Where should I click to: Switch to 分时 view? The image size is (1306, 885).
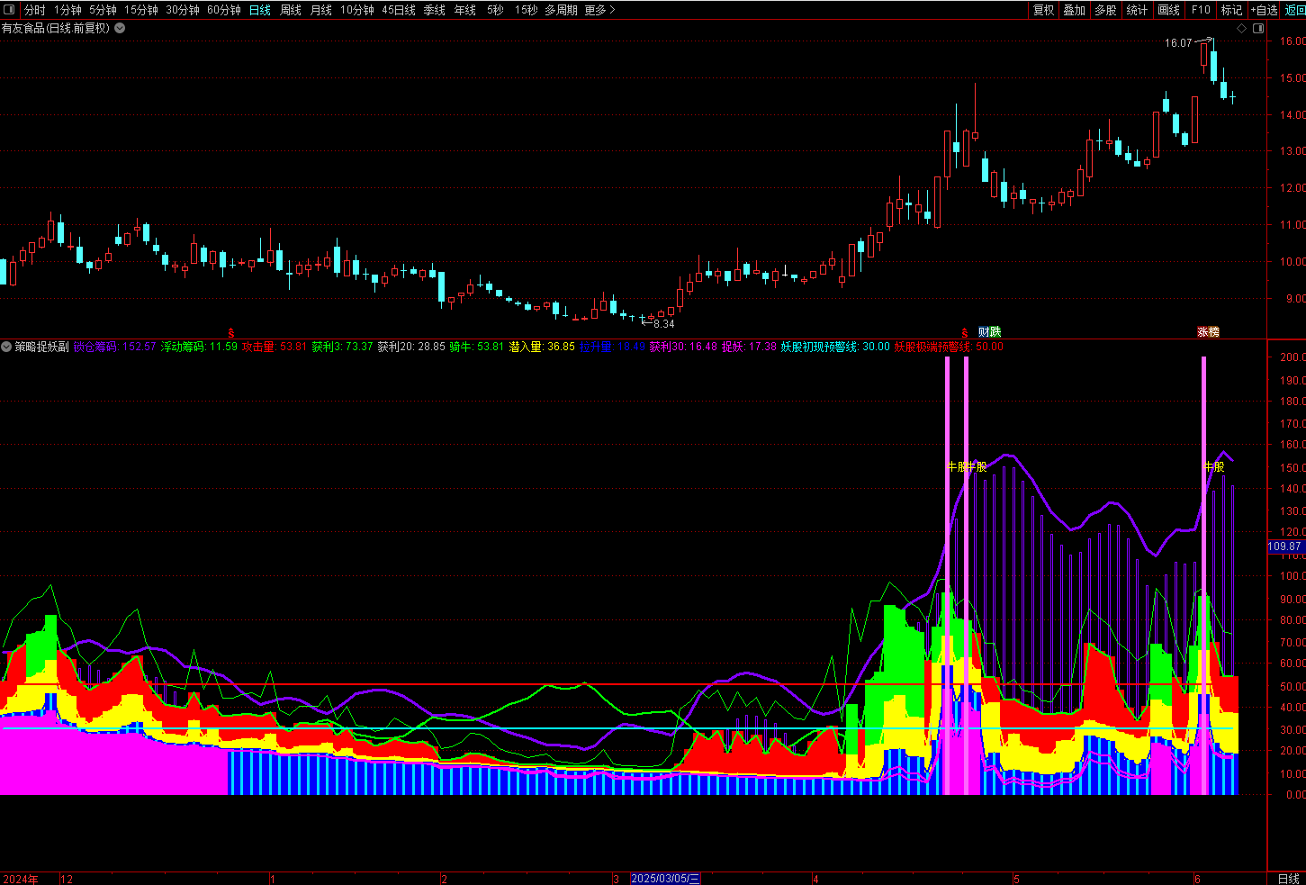(34, 10)
